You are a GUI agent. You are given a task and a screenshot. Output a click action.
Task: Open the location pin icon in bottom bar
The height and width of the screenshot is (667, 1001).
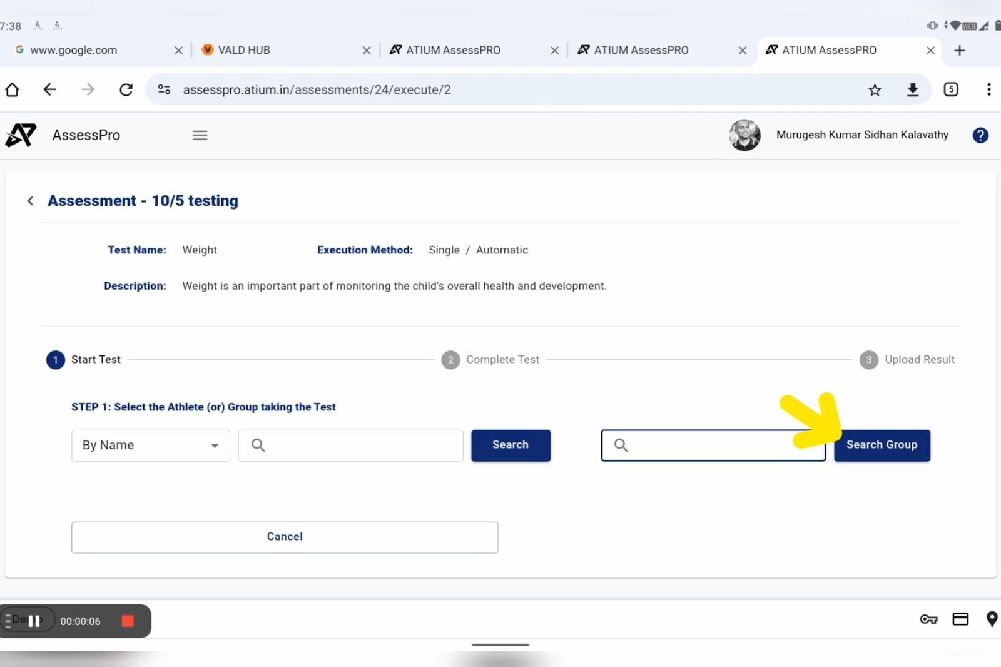point(992,619)
